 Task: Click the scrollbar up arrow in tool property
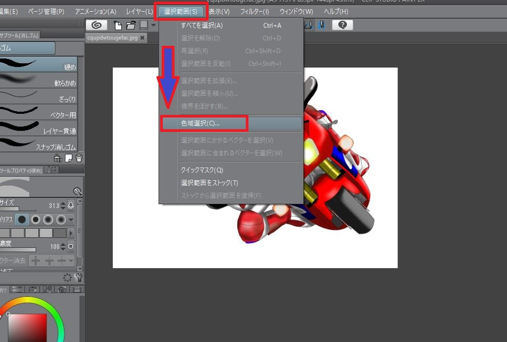pos(80,201)
